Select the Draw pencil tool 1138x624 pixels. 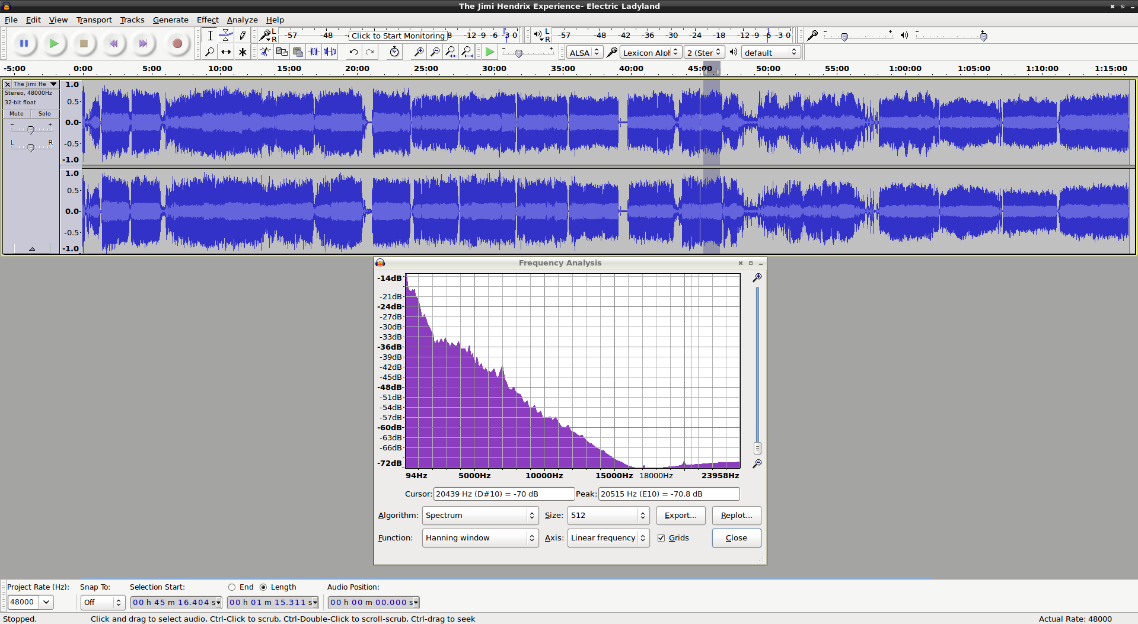pyautogui.click(x=243, y=36)
